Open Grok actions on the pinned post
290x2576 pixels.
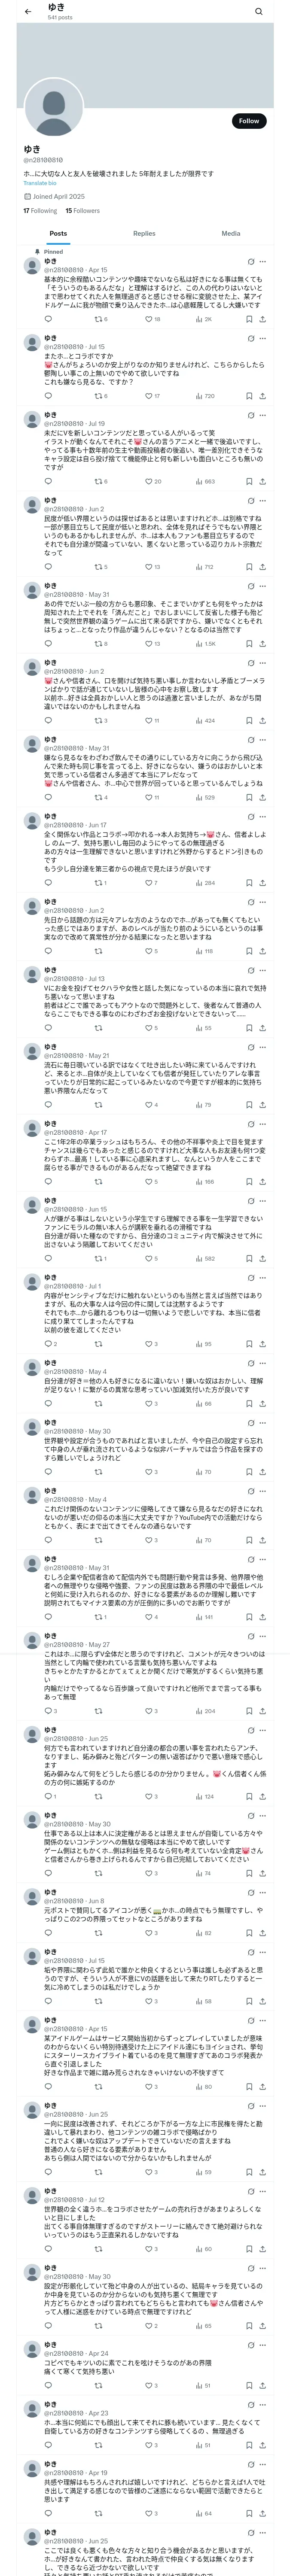[x=250, y=262]
